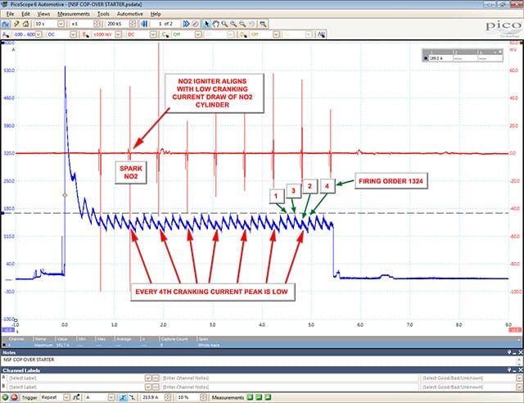The height and width of the screenshot is (403, 524).
Task: Adjust trigger threshold 213.9 A spinner
Action: (x=168, y=397)
